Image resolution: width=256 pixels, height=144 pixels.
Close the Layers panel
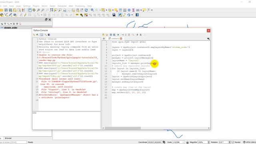tap(50, 20)
